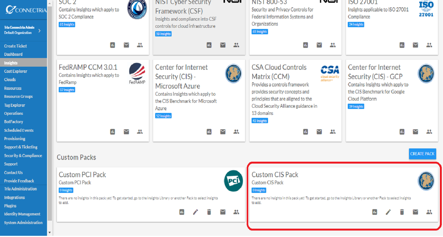
Task: Open the Custom PCI Pack title
Action: pyautogui.click(x=83, y=175)
